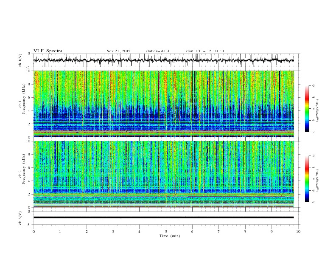Select the "ch.1 Frequency (kHz)" axis label
This screenshot has width=336, height=260.
tap(22, 99)
